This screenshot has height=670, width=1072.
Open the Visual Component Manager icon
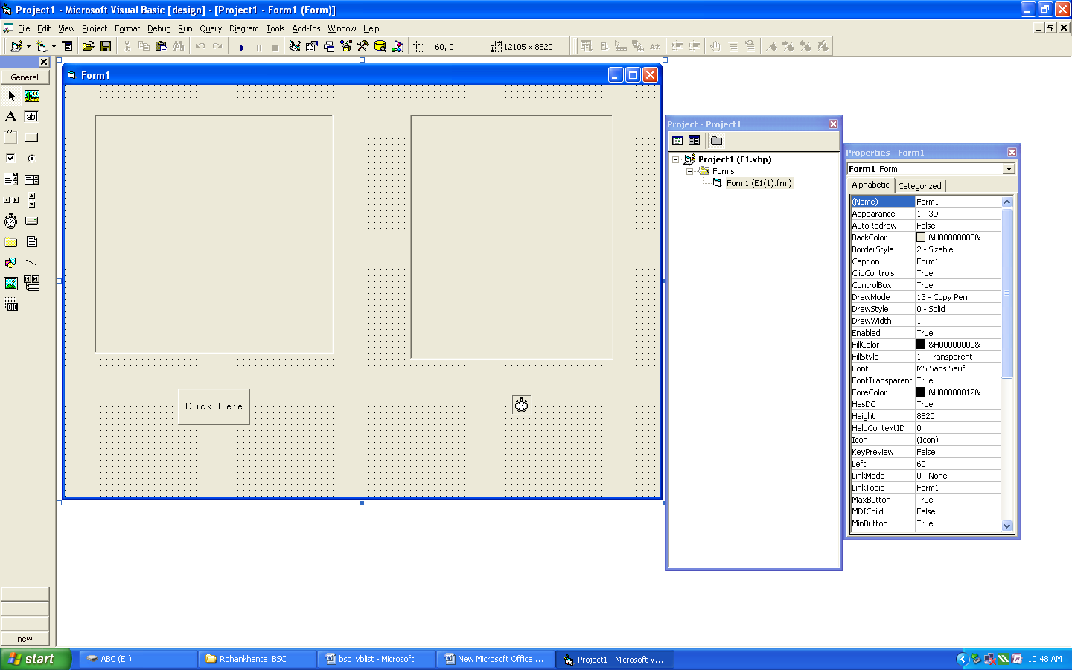(398, 46)
